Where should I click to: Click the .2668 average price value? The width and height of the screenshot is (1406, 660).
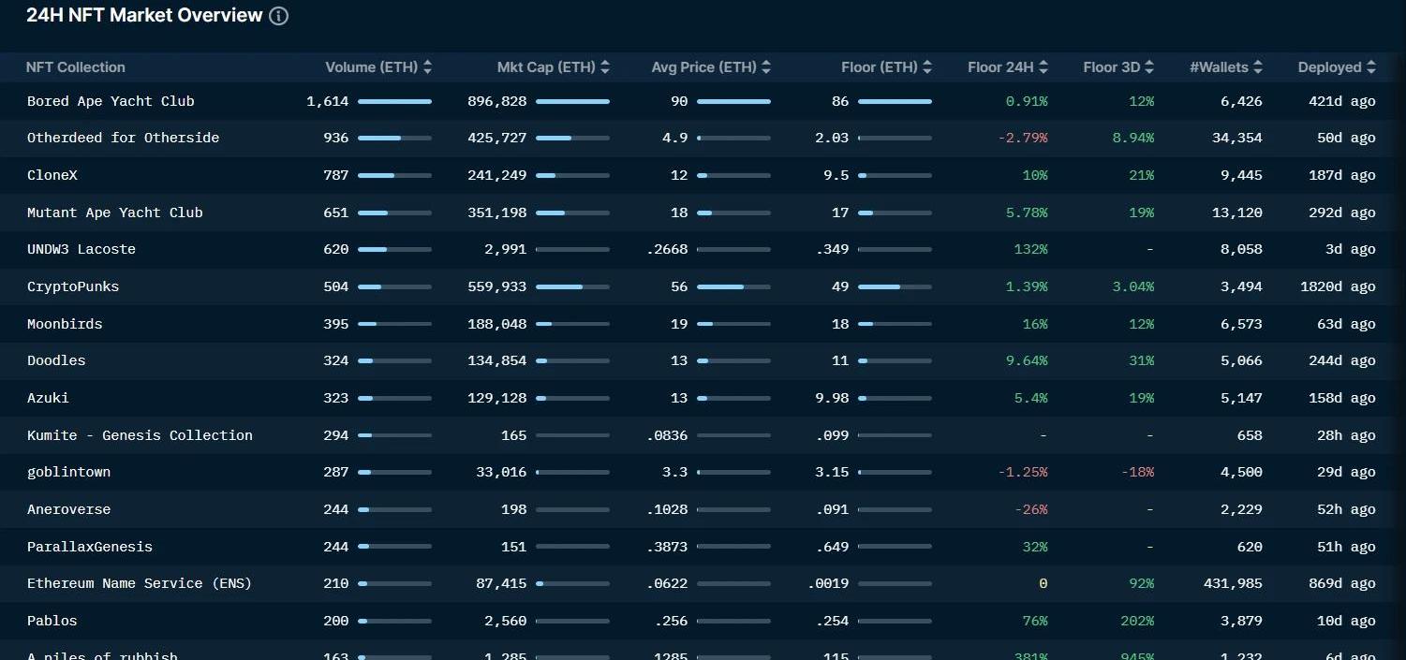click(667, 249)
